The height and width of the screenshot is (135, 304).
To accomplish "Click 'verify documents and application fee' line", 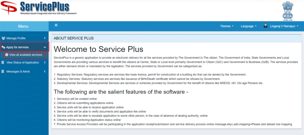I will point(100,111).
